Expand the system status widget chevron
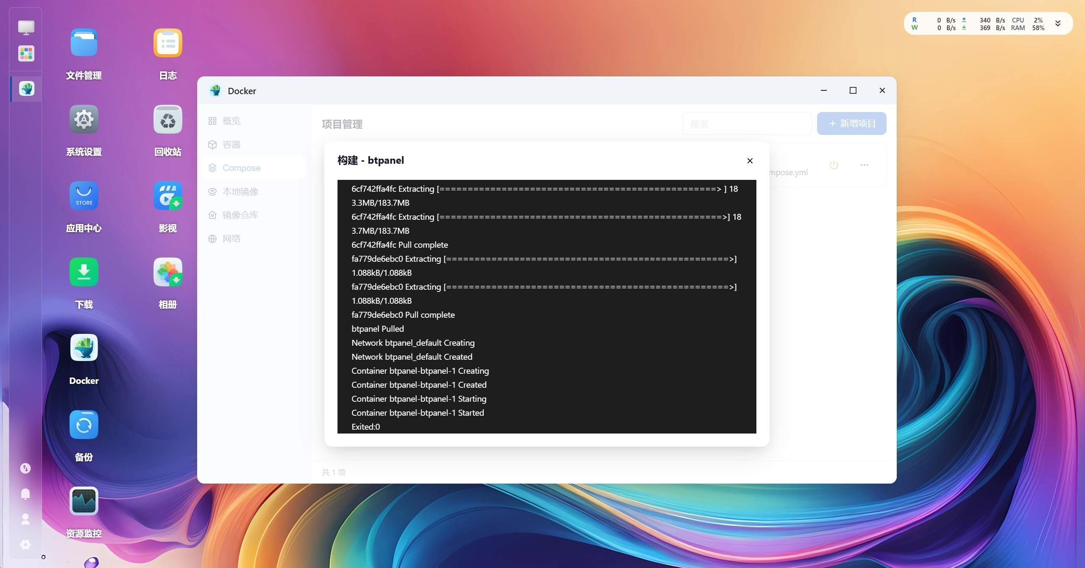 tap(1057, 24)
